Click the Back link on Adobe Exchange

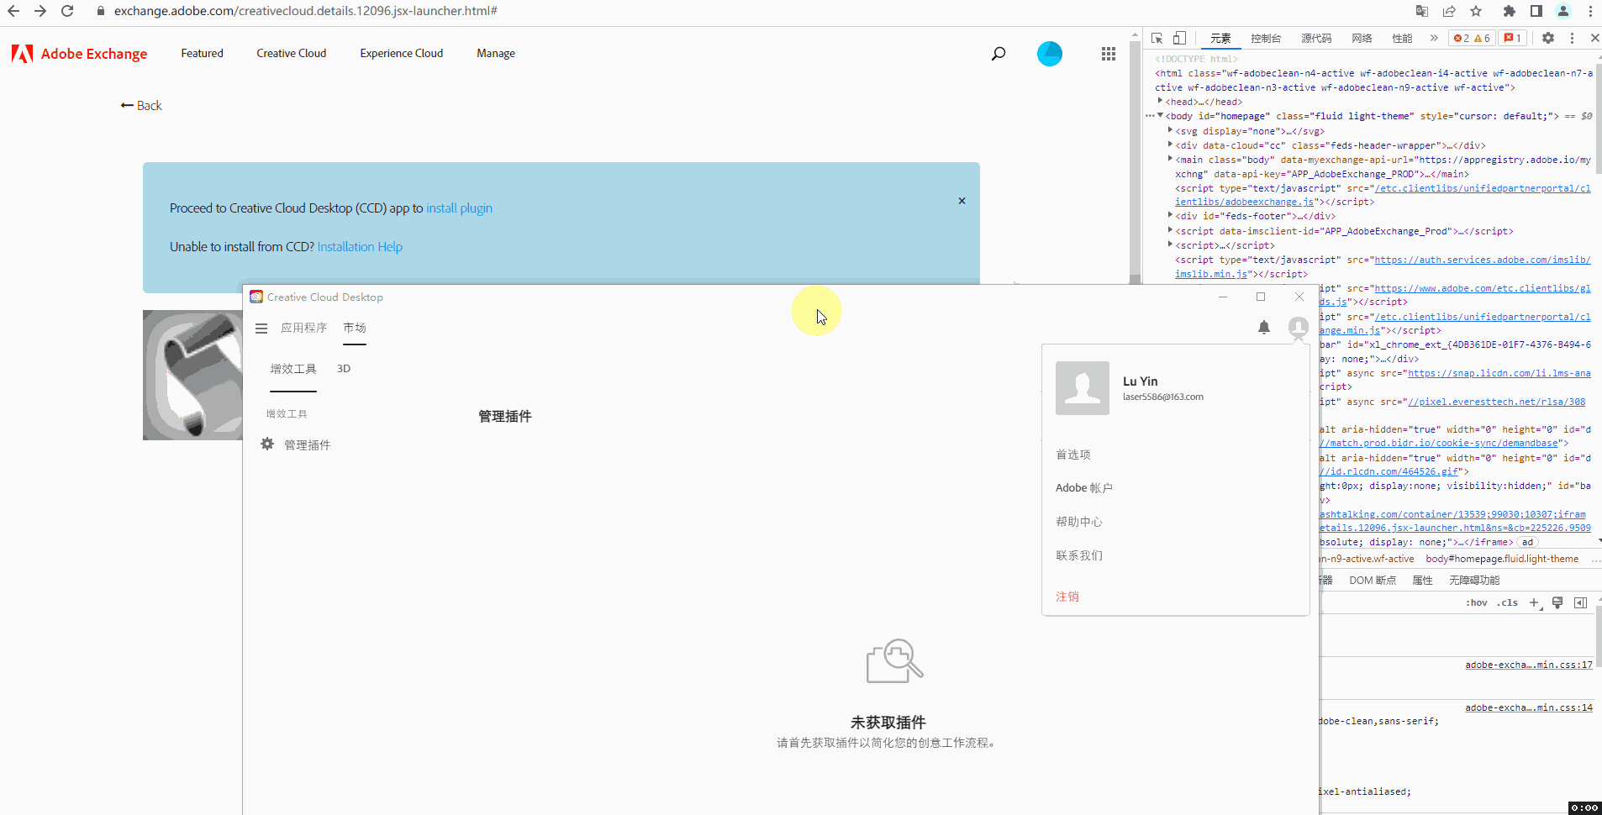(141, 106)
